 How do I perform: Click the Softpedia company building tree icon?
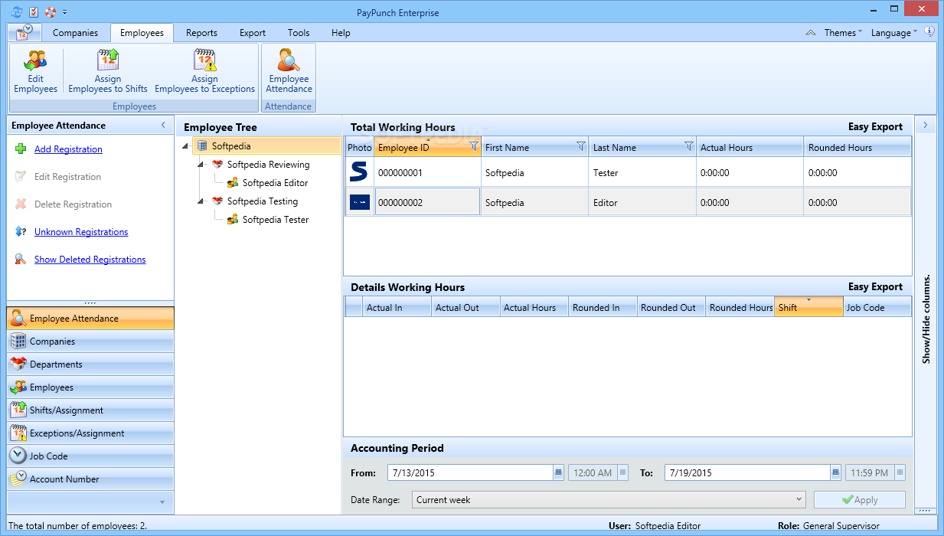(x=202, y=145)
